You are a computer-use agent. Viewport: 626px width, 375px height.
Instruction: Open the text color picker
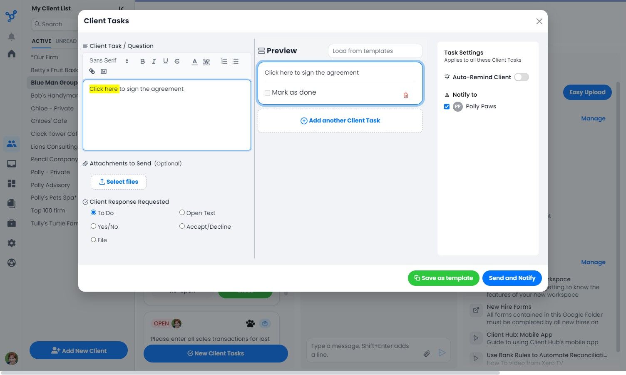[x=194, y=61]
